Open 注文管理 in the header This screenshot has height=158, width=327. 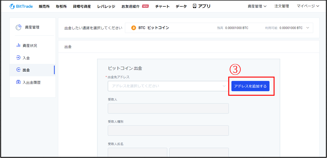tap(282, 6)
